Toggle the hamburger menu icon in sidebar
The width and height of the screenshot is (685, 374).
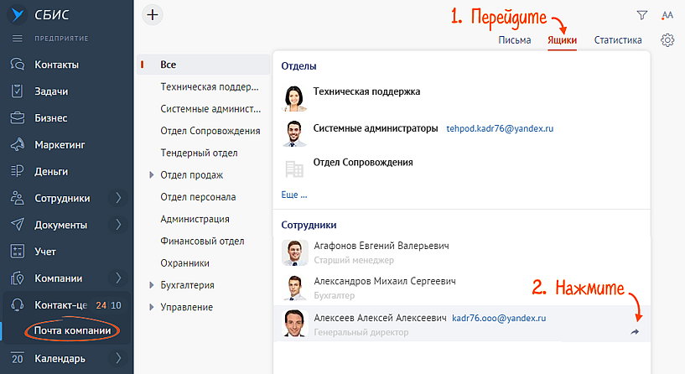click(x=17, y=39)
